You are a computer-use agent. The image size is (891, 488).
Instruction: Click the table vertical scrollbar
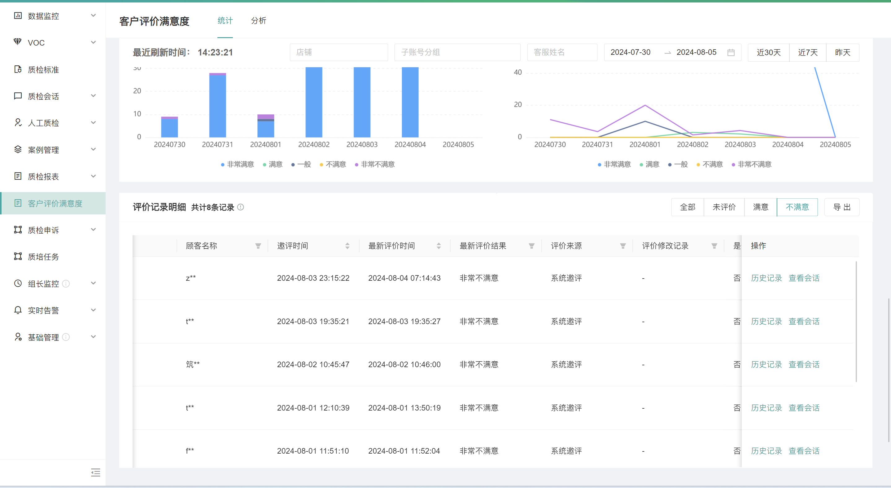pyautogui.click(x=856, y=322)
